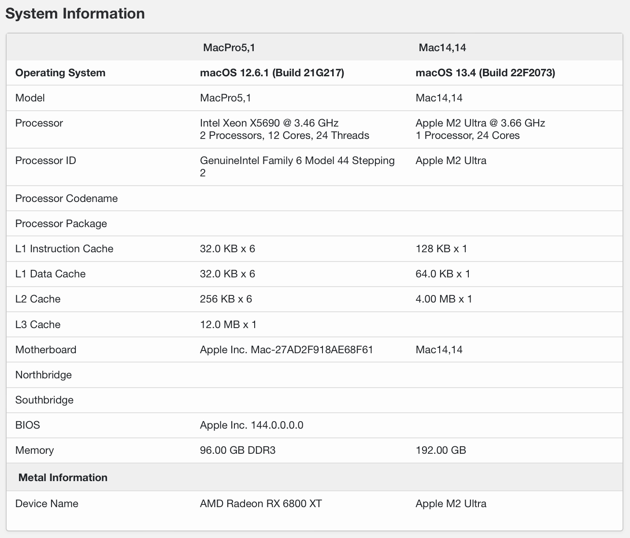The image size is (630, 538).
Task: Click the Intel Xeon X5690 processor entry
Action: point(269,123)
